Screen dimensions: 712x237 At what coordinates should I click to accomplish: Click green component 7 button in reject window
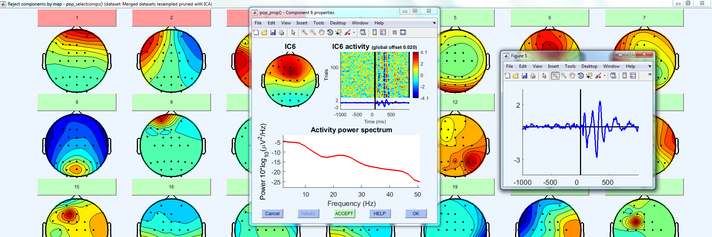click(x=644, y=18)
